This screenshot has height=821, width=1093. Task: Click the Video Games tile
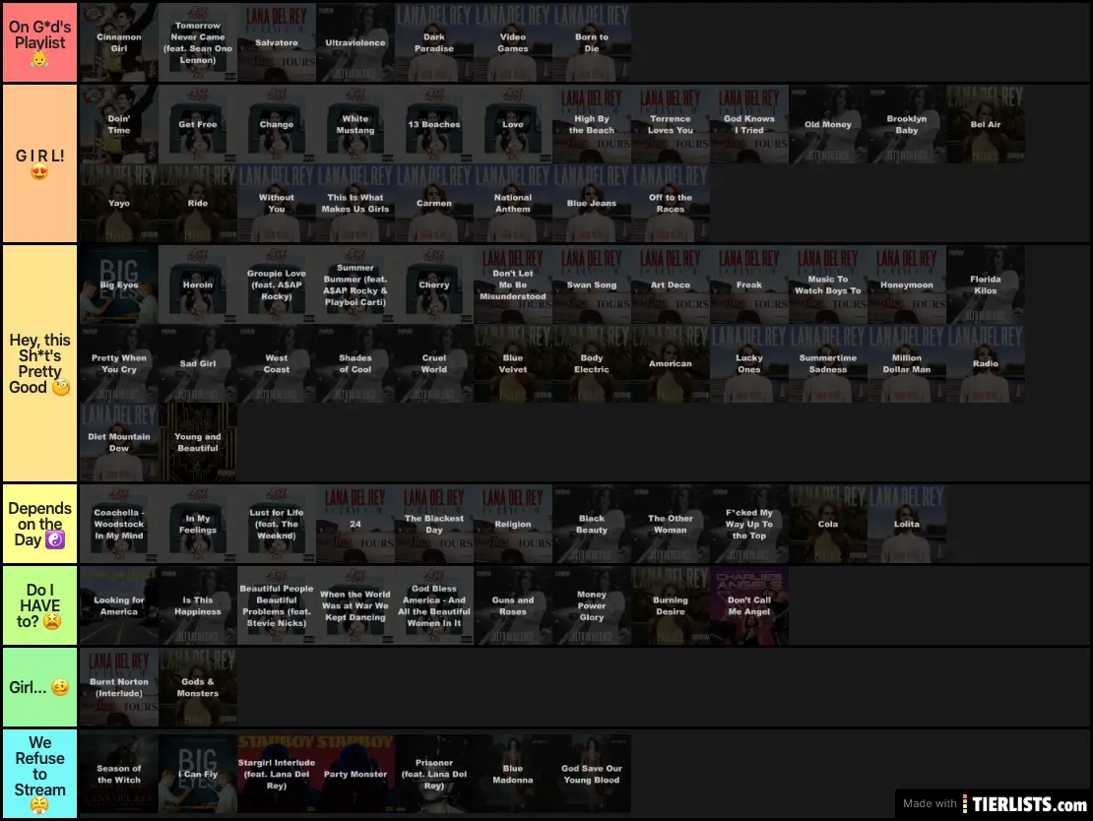[513, 42]
